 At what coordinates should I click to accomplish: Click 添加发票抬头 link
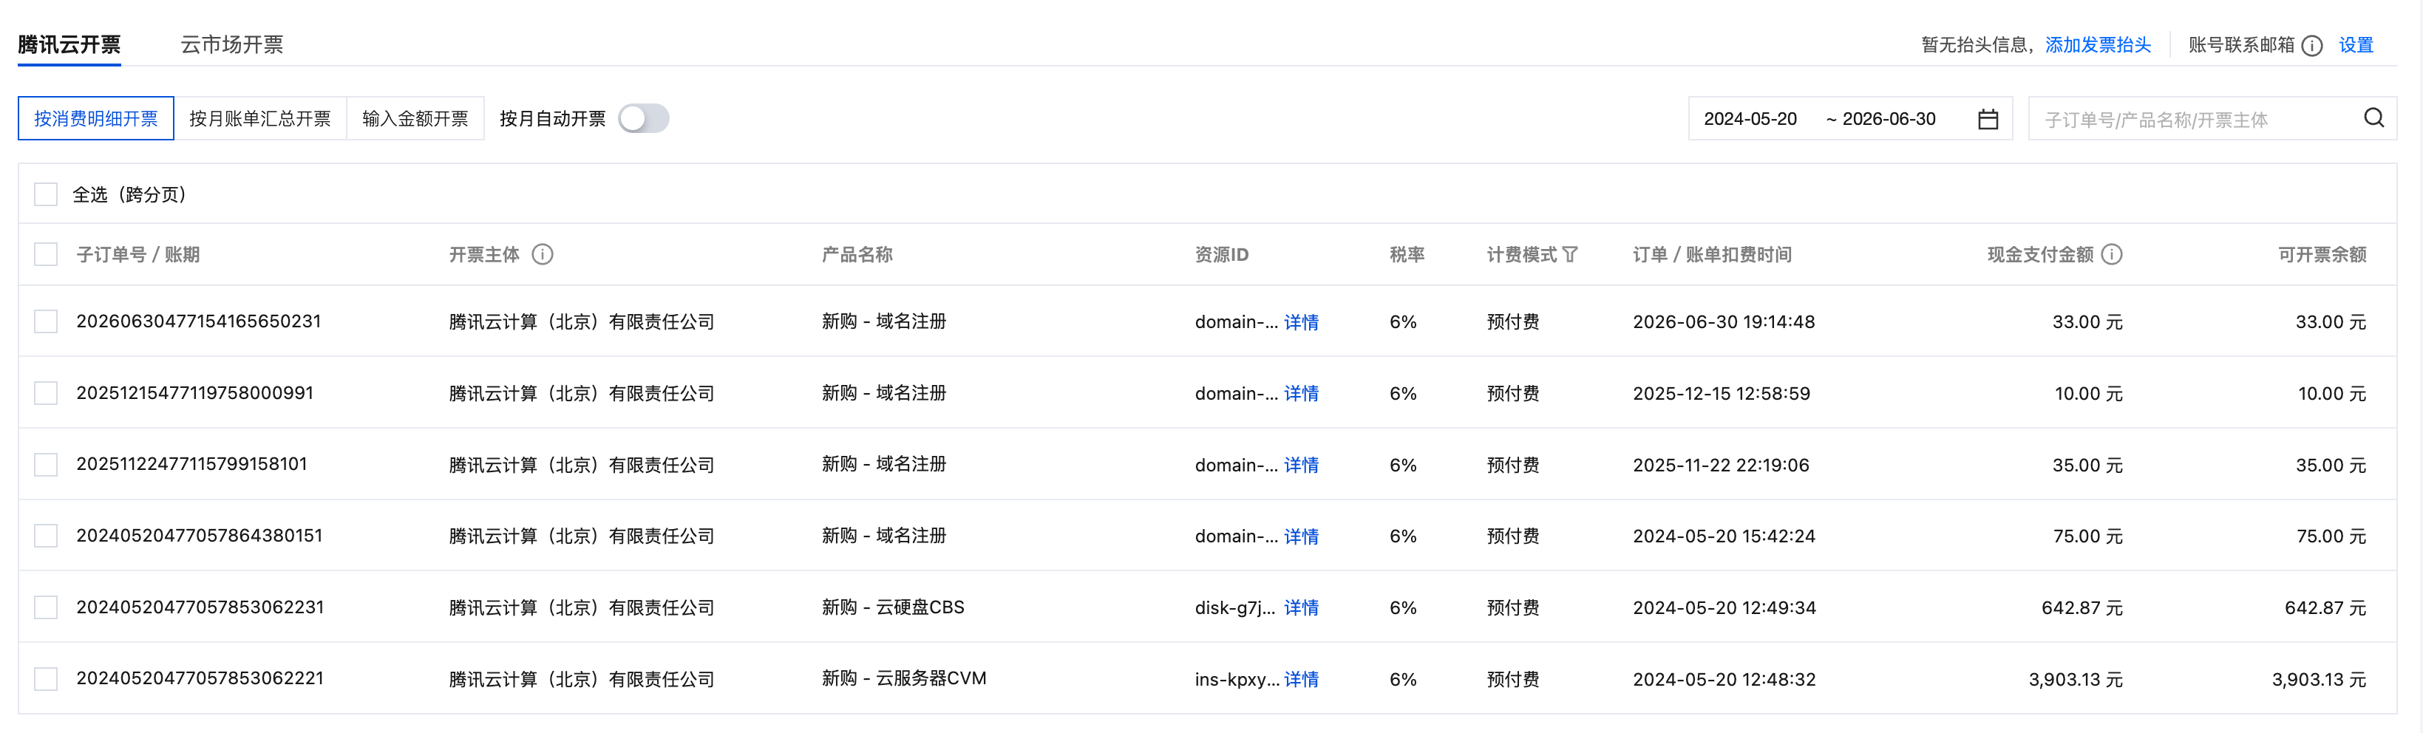click(x=2098, y=45)
